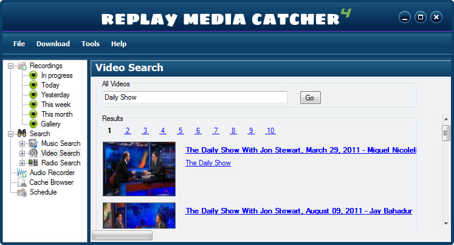Click the Music Search disc icon

pos(33,143)
